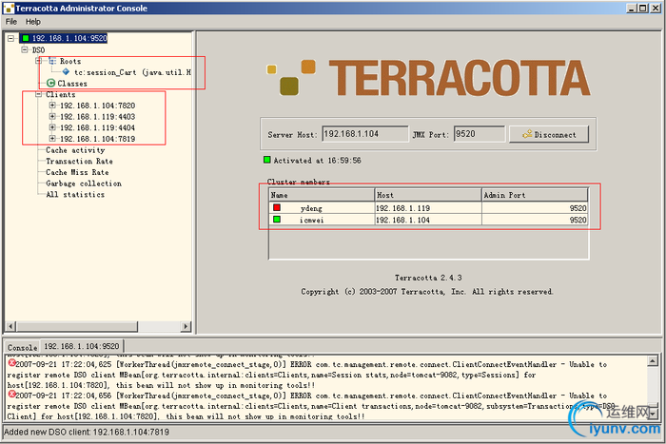Select the ydeng cluster member name
The height and width of the screenshot is (444, 666).
coord(311,208)
